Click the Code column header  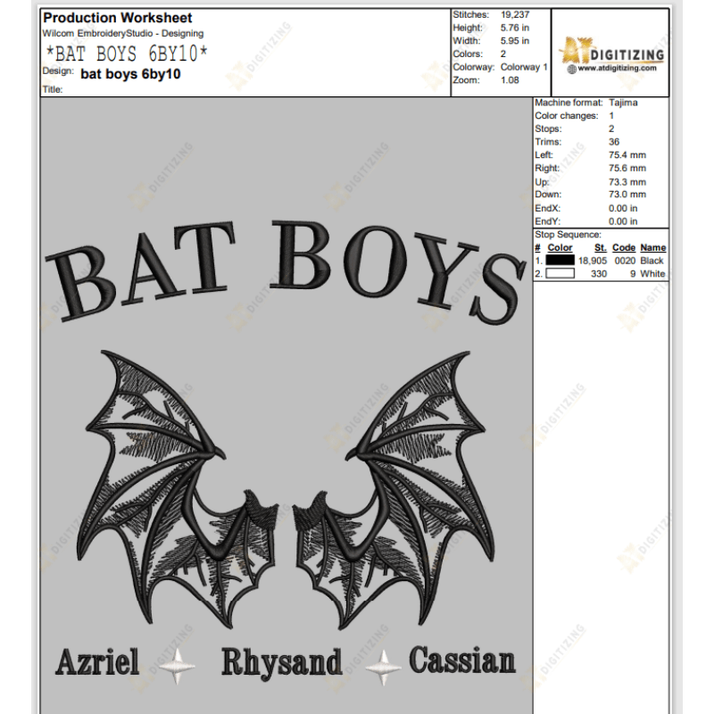[624, 248]
